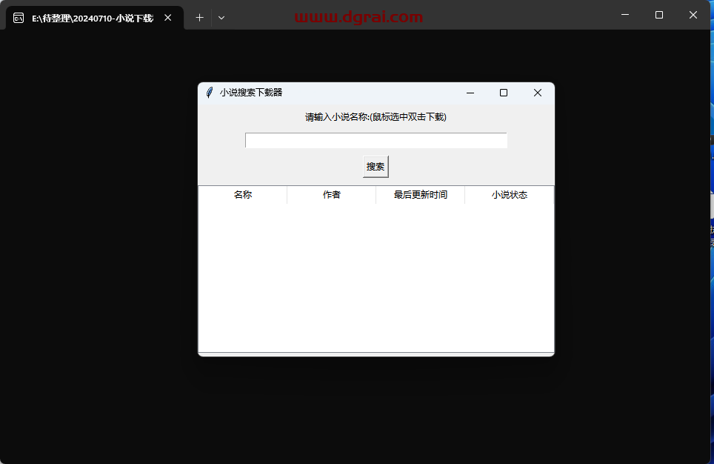Select the 小说状态 column header
714x464 pixels.
click(x=509, y=195)
